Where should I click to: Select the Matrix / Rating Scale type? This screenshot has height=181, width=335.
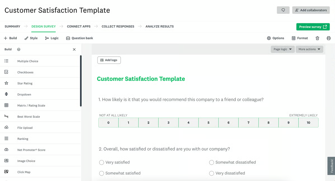pos(31,105)
